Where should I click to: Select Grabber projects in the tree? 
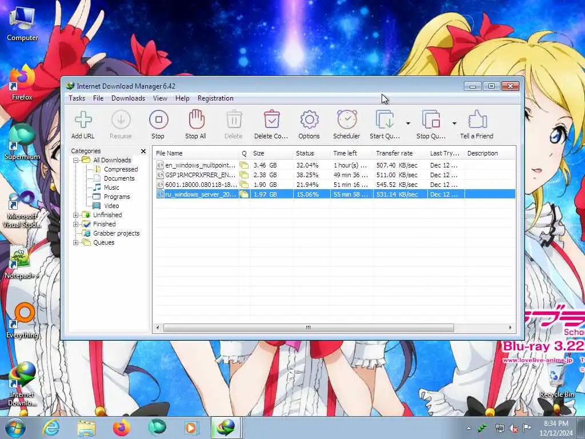(x=117, y=233)
